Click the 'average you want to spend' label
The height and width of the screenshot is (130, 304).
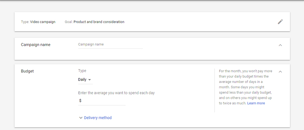coord(116,93)
